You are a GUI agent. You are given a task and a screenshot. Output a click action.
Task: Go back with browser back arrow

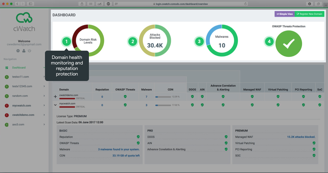click(x=17, y=4)
